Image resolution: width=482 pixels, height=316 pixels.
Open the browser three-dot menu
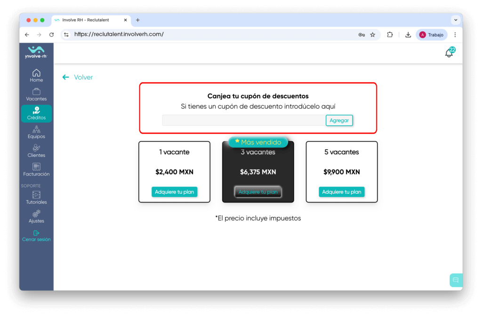(x=455, y=34)
